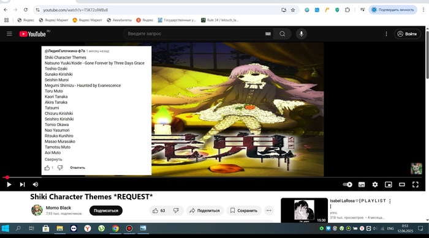This screenshot has height=238, width=429.
Task: Open Chrome three-dot menu
Action: [x=423, y=10]
